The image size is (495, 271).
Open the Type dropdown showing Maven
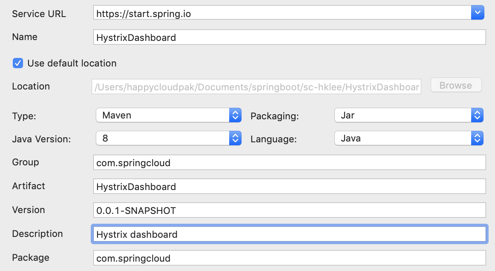pyautogui.click(x=169, y=115)
